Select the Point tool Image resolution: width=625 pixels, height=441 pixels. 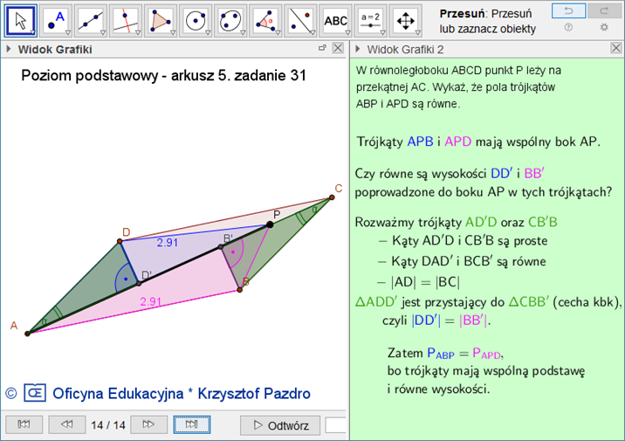57,19
